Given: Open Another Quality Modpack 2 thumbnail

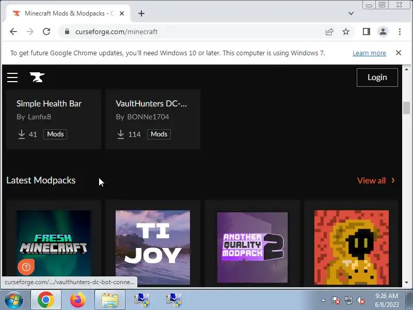Looking at the screenshot, I should (252, 247).
